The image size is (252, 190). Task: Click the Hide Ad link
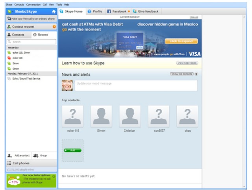tap(194, 17)
